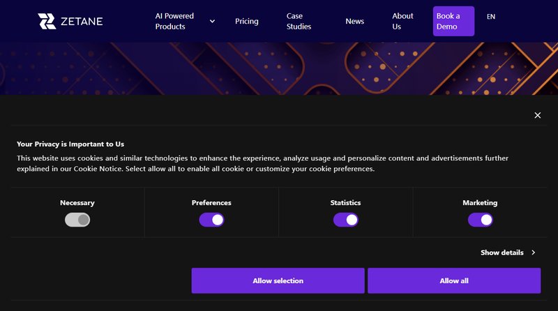Click the Allow all button
Viewport: 558px width, 311px height.
pyautogui.click(x=453, y=280)
